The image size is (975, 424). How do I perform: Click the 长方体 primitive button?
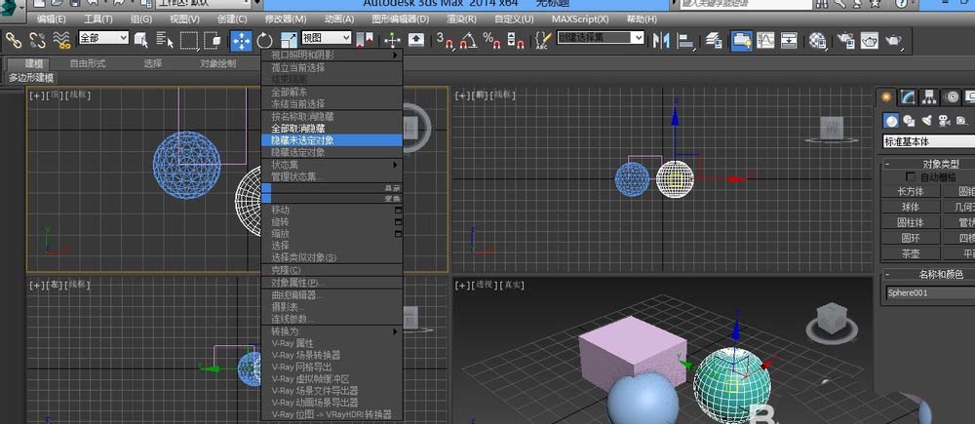(x=912, y=191)
